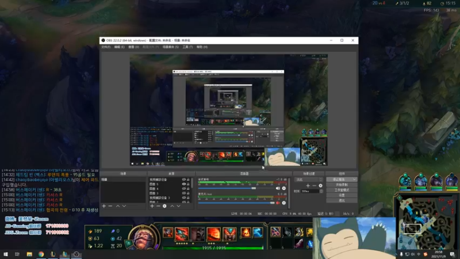Image resolution: width=460 pixels, height=259 pixels.
Task: Open Task View on the taskbar
Action: [17, 254]
